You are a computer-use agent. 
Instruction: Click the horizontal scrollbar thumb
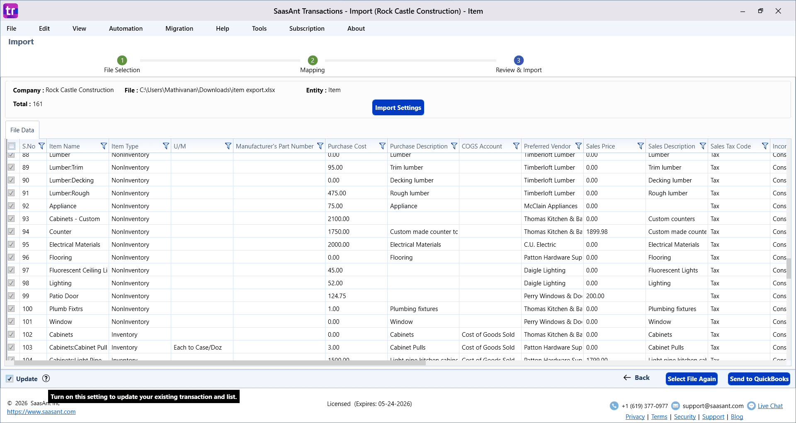[x=220, y=363]
